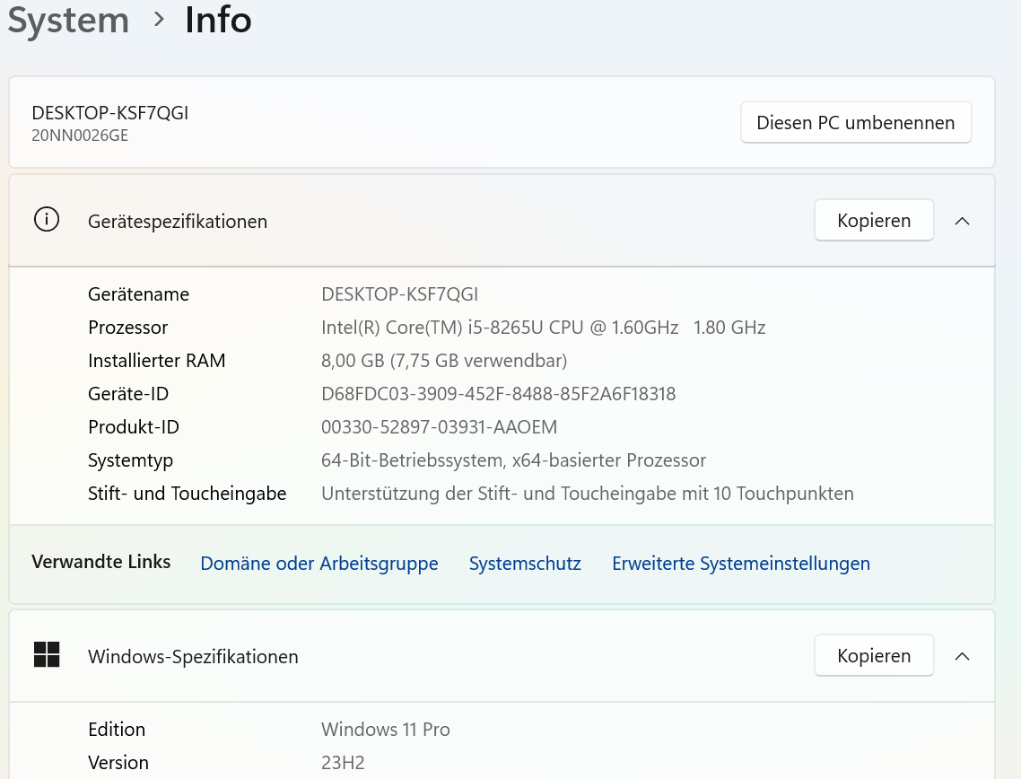Screen dimensions: 1021x779
Task: Click the DESKTOP-KSF7QGI name in the top card
Action: coord(110,113)
